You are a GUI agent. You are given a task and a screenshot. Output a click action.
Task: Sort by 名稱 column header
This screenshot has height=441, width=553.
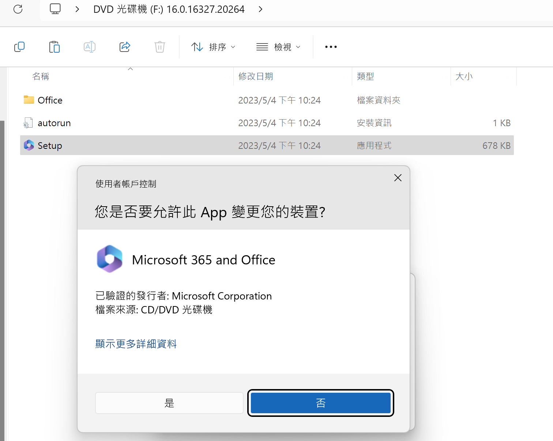[41, 76]
